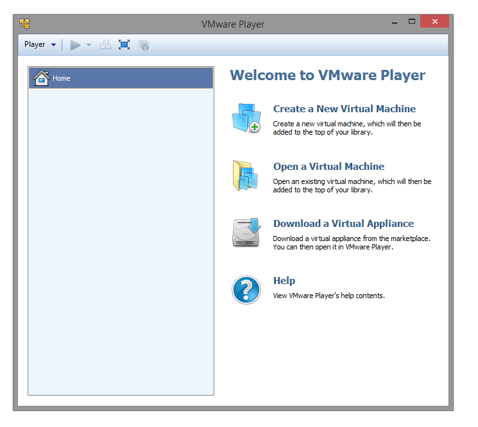
Task: Click the Create a New Virtual Machine icon
Action: pyautogui.click(x=246, y=119)
